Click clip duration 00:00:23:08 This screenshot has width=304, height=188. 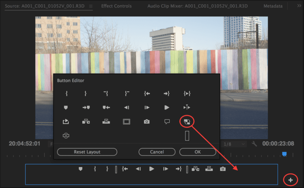click(x=278, y=143)
